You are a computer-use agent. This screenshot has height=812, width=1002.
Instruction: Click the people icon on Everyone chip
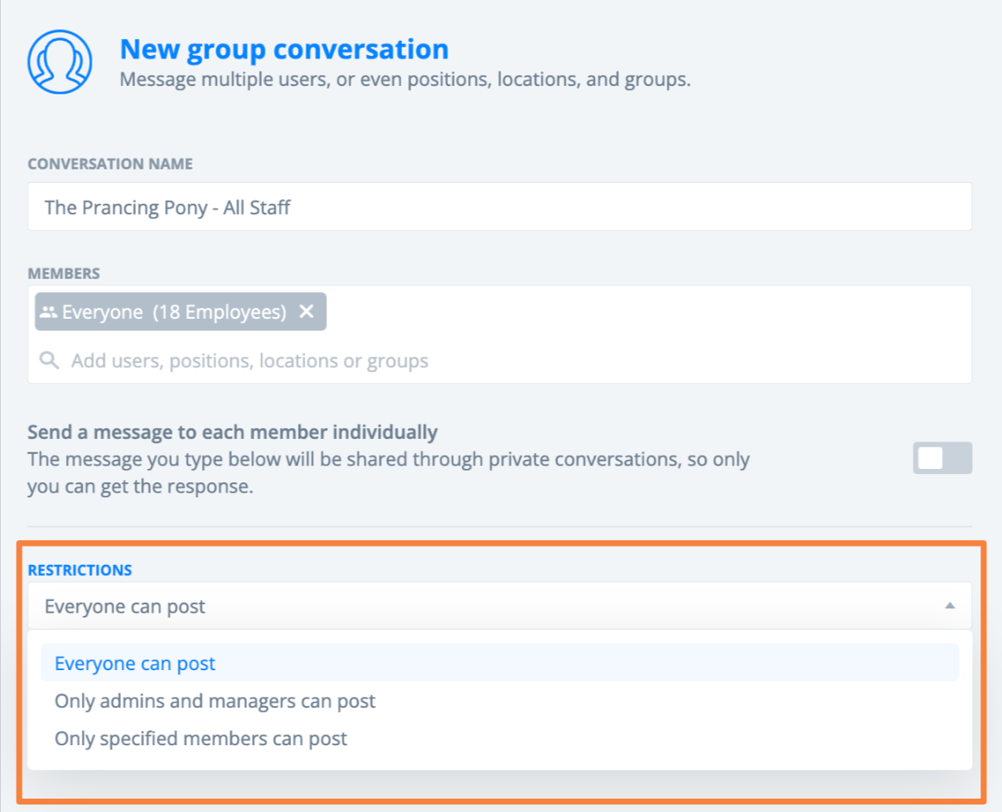[x=48, y=311]
